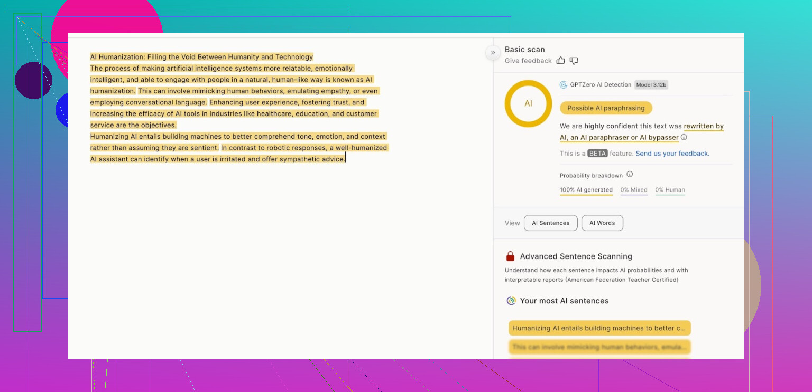Toggle the AI Sentences view
This screenshot has width=812, height=392.
pyautogui.click(x=550, y=223)
